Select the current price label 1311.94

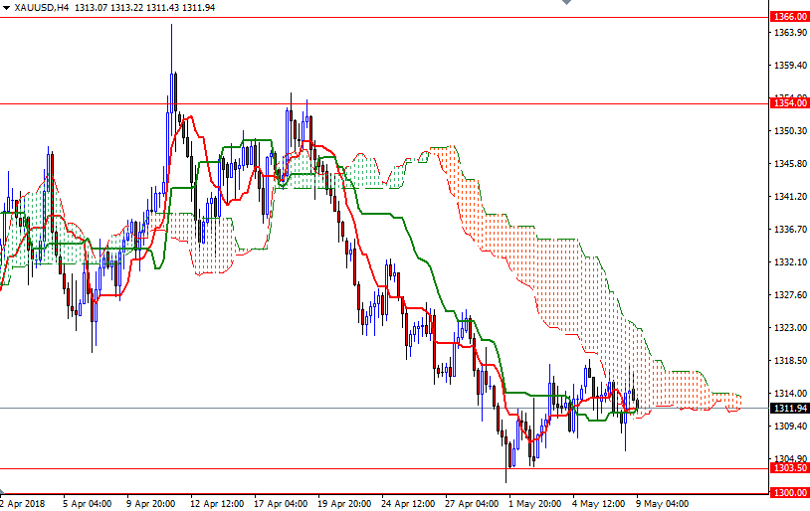[790, 409]
